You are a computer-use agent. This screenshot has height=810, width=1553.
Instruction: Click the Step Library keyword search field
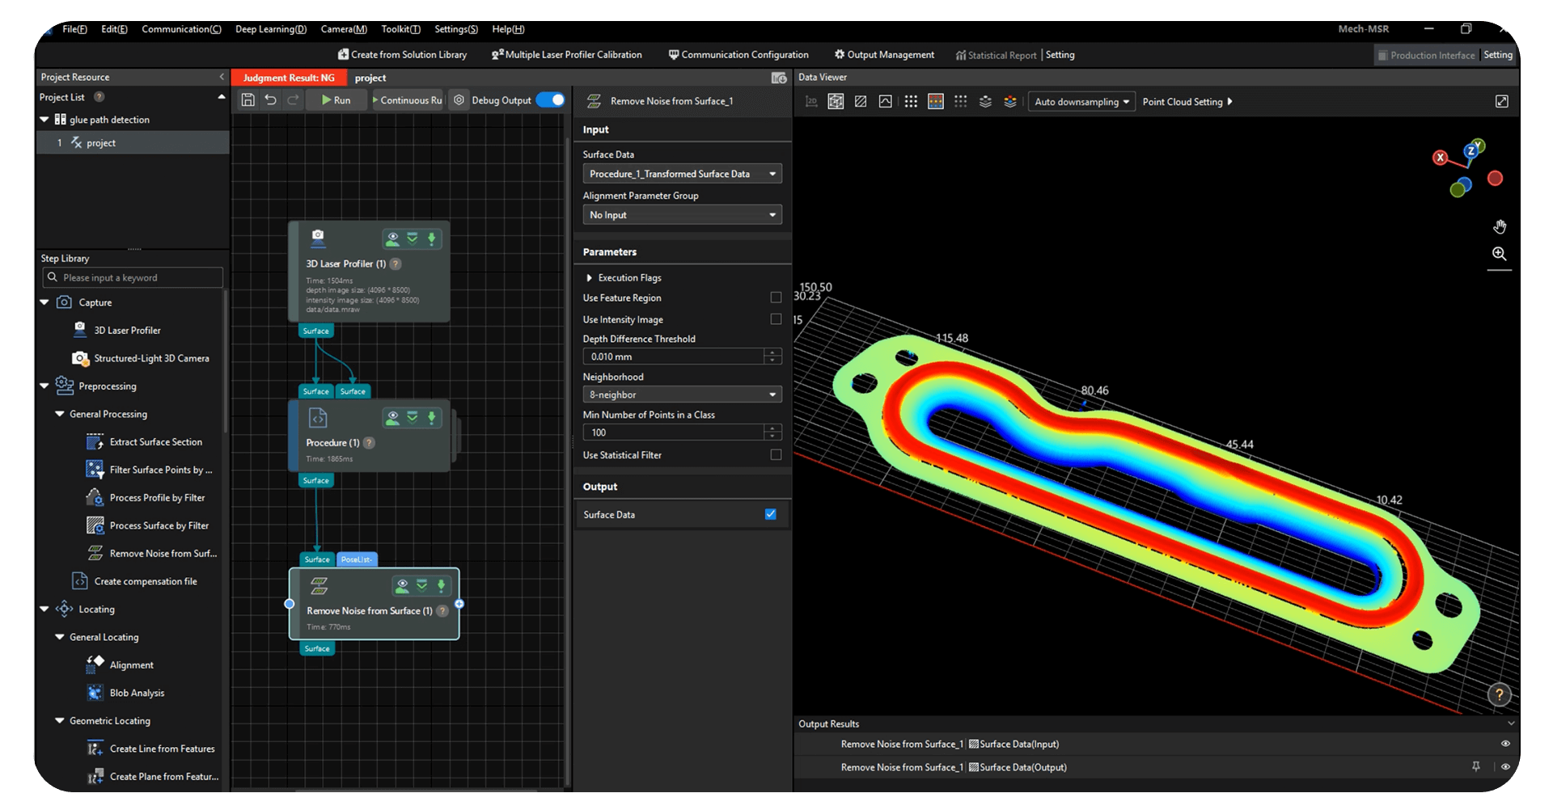coord(133,277)
